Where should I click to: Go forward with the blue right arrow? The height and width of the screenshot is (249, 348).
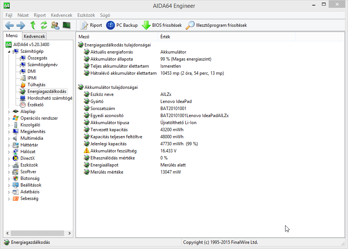point(21,25)
